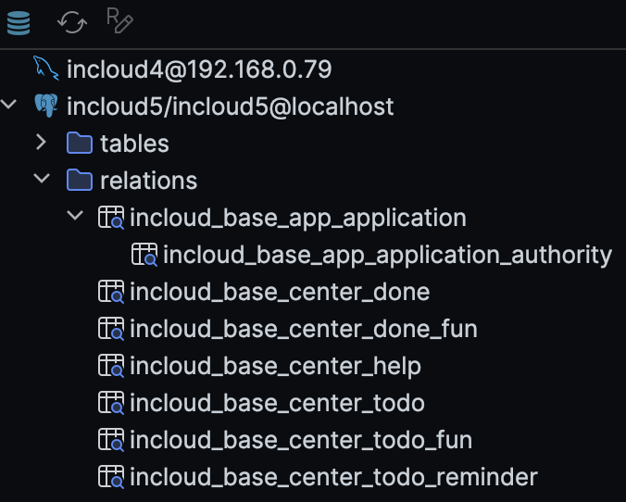
Task: Click table icon beside incloud_base_app_application_authority
Action: coord(144,255)
